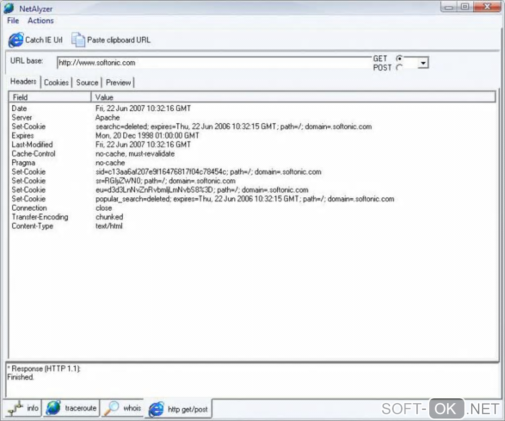This screenshot has height=421, width=505.
Task: Click the Paste clipboard URL label
Action: [x=118, y=40]
